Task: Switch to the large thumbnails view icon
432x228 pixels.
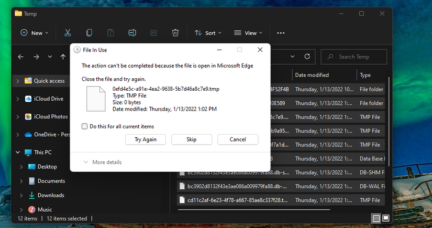Action: [386, 218]
